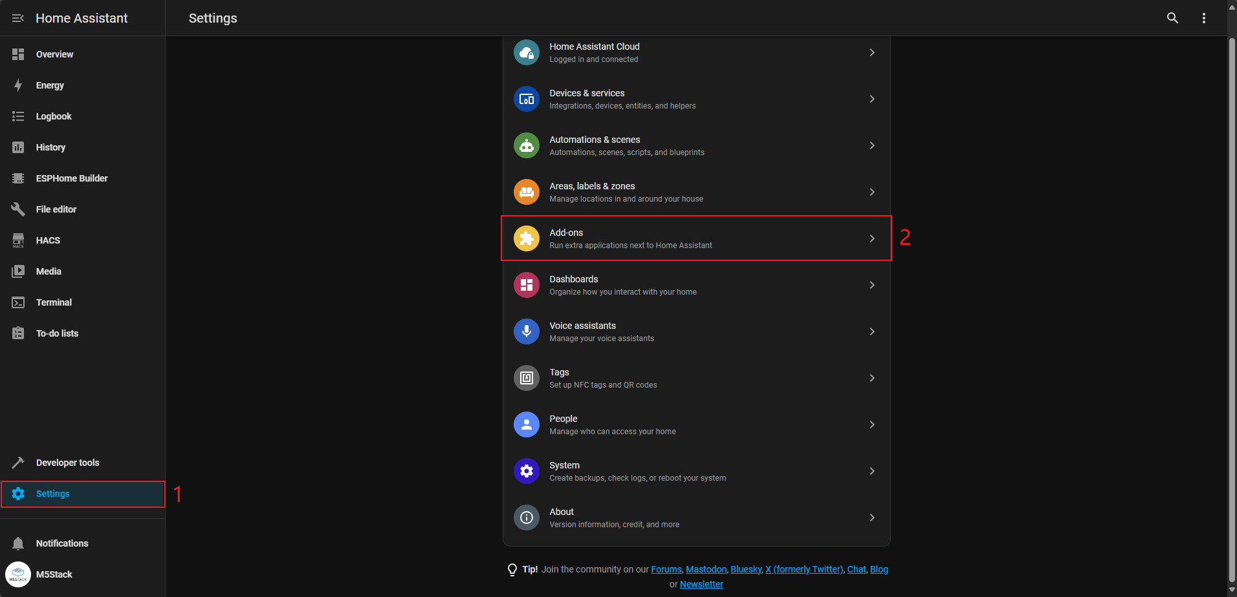
Task: Follow the Blog link
Action: (x=879, y=569)
